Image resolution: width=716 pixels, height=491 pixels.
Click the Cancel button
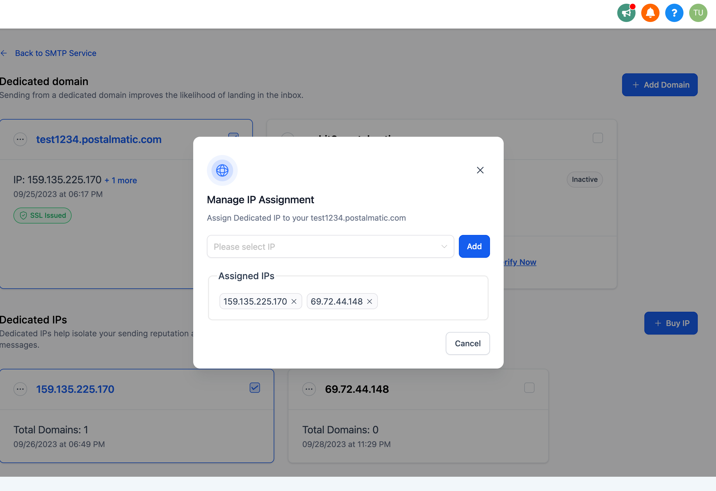pyautogui.click(x=468, y=343)
